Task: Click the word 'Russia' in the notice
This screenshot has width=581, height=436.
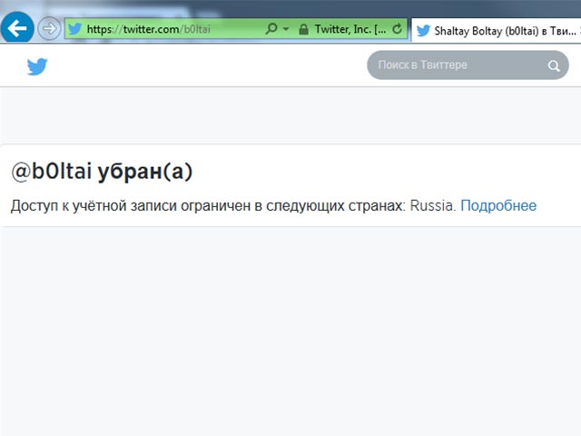Action: tap(432, 206)
